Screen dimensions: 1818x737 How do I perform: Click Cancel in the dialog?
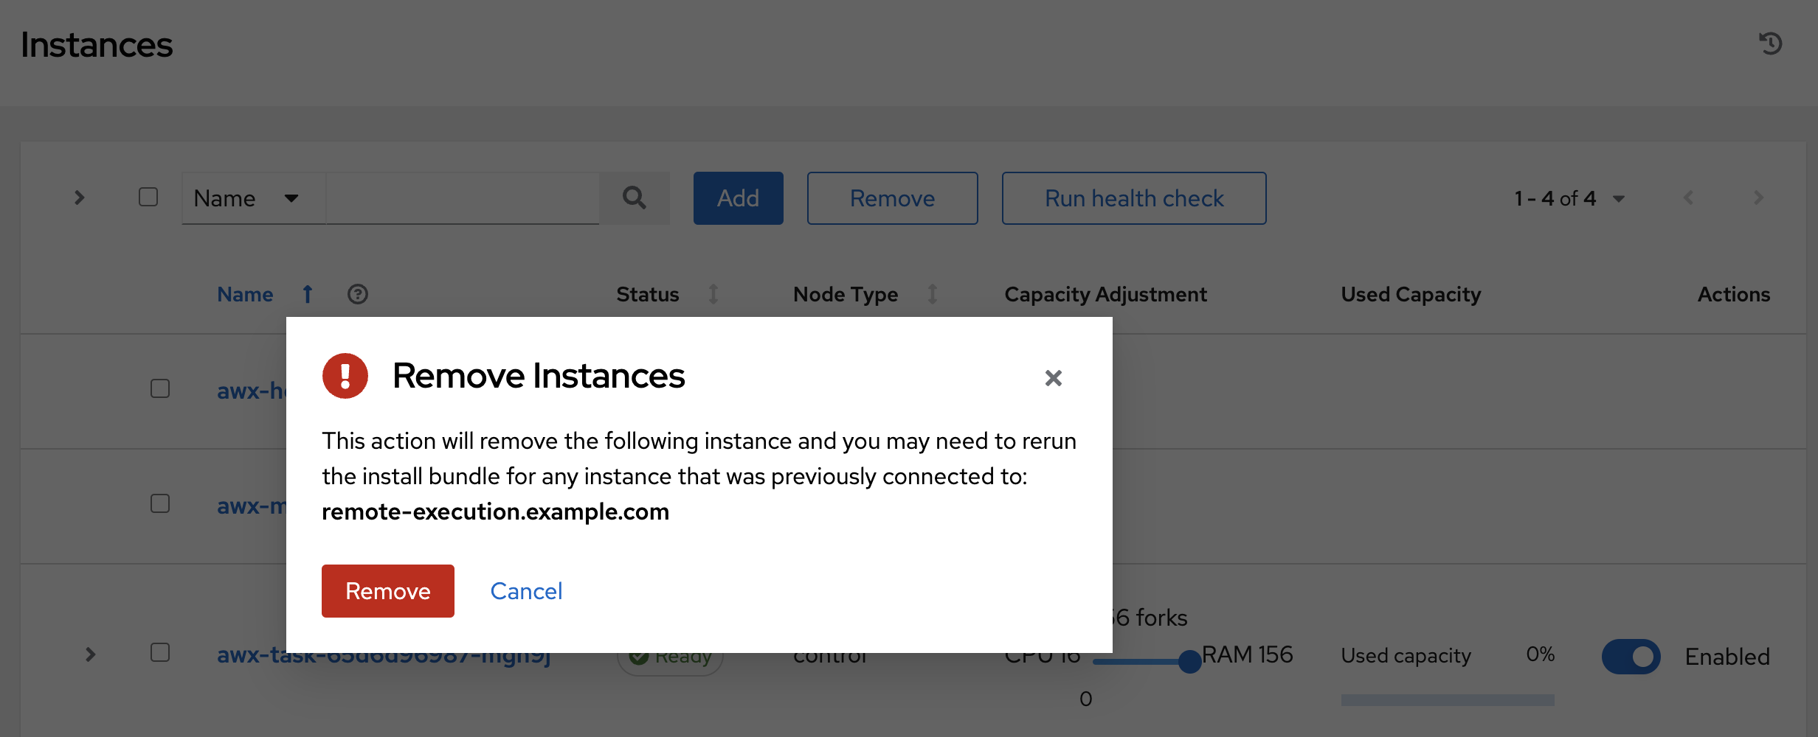526,591
